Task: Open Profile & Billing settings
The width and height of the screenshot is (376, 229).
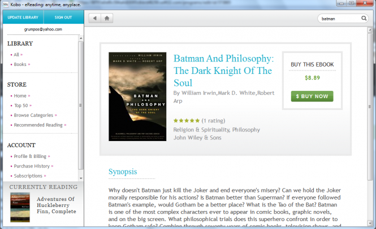Action: click(x=30, y=156)
